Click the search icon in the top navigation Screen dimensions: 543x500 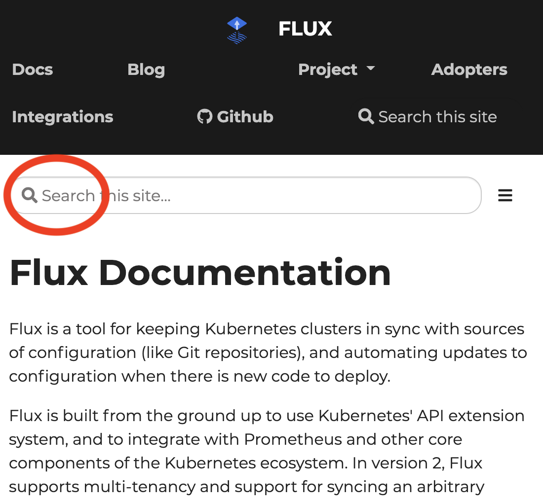click(x=365, y=116)
